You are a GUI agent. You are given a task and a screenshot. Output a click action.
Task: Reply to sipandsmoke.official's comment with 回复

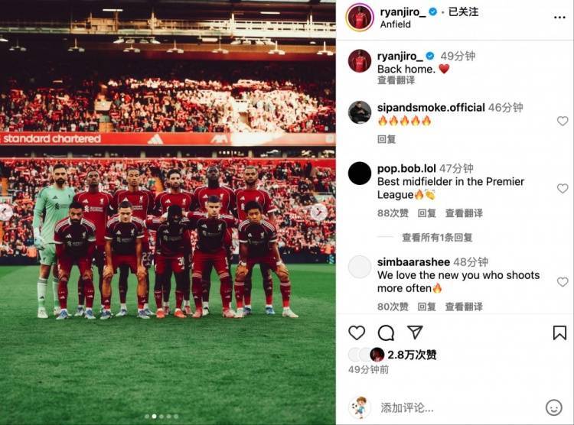tap(386, 139)
